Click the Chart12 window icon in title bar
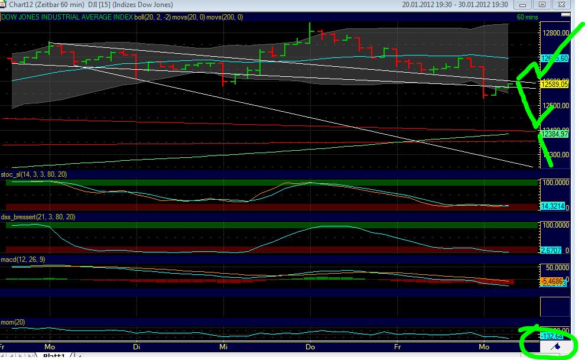Image resolution: width=585 pixels, height=360 pixels. 3,5
